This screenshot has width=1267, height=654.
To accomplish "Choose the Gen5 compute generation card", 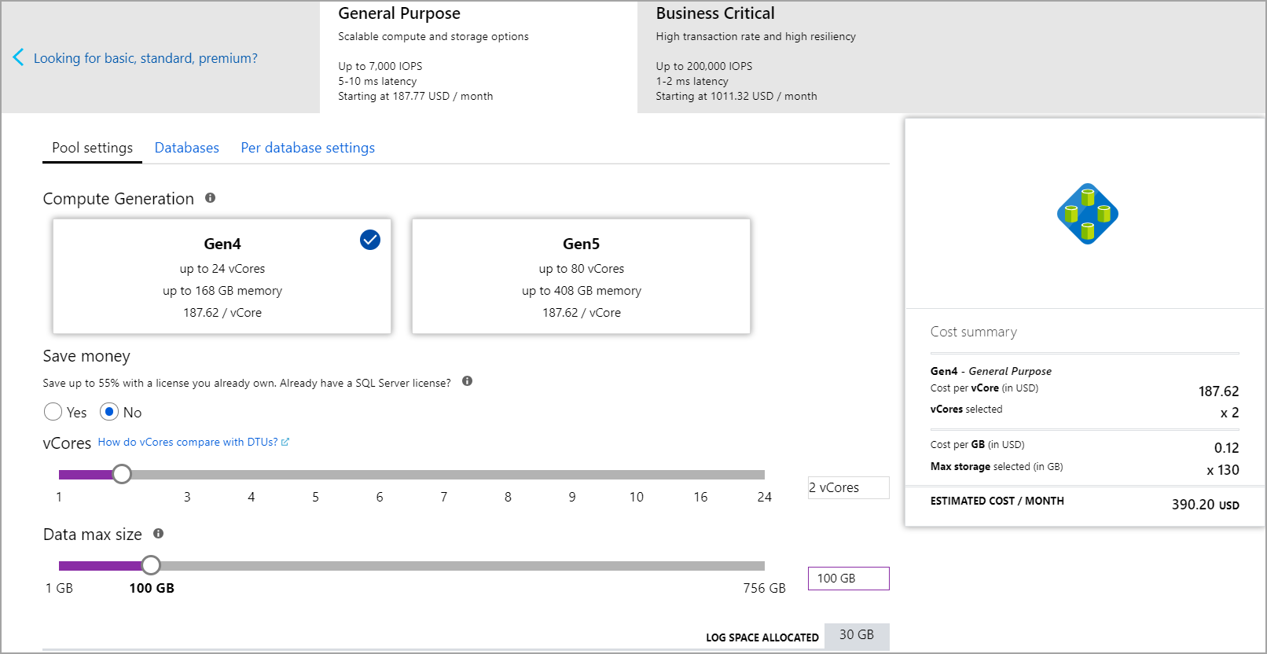I will [582, 277].
